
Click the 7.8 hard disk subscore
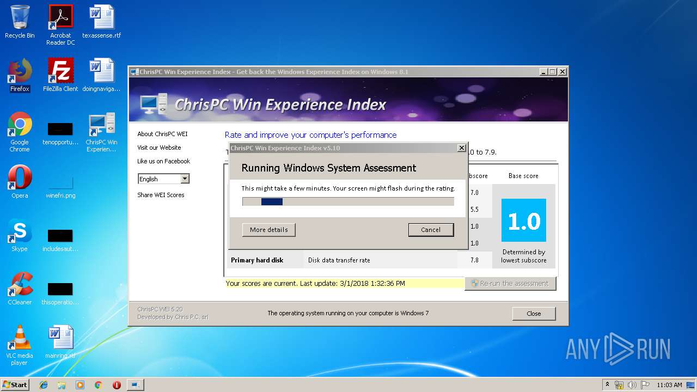tap(474, 260)
